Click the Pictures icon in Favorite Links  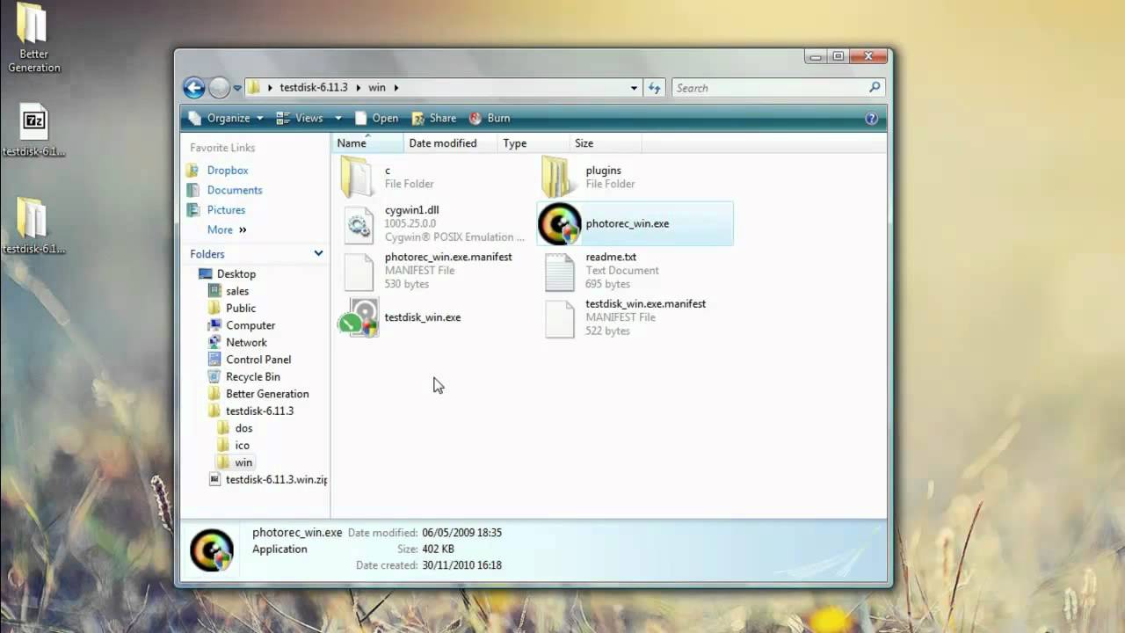pyautogui.click(x=192, y=209)
